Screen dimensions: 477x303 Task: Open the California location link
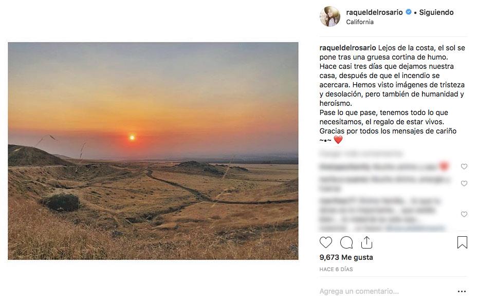pyautogui.click(x=360, y=22)
